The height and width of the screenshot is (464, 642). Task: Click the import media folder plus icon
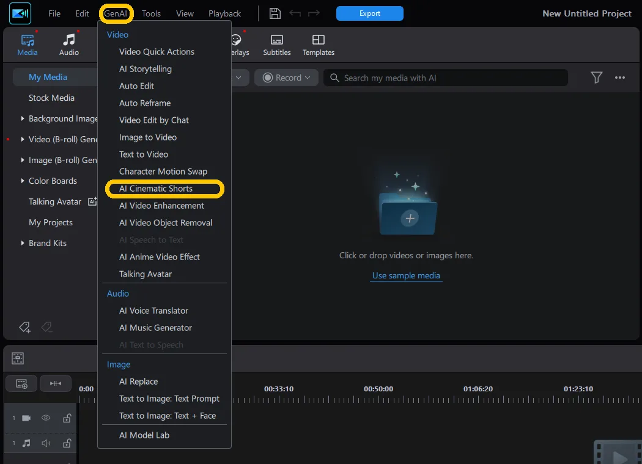(410, 218)
